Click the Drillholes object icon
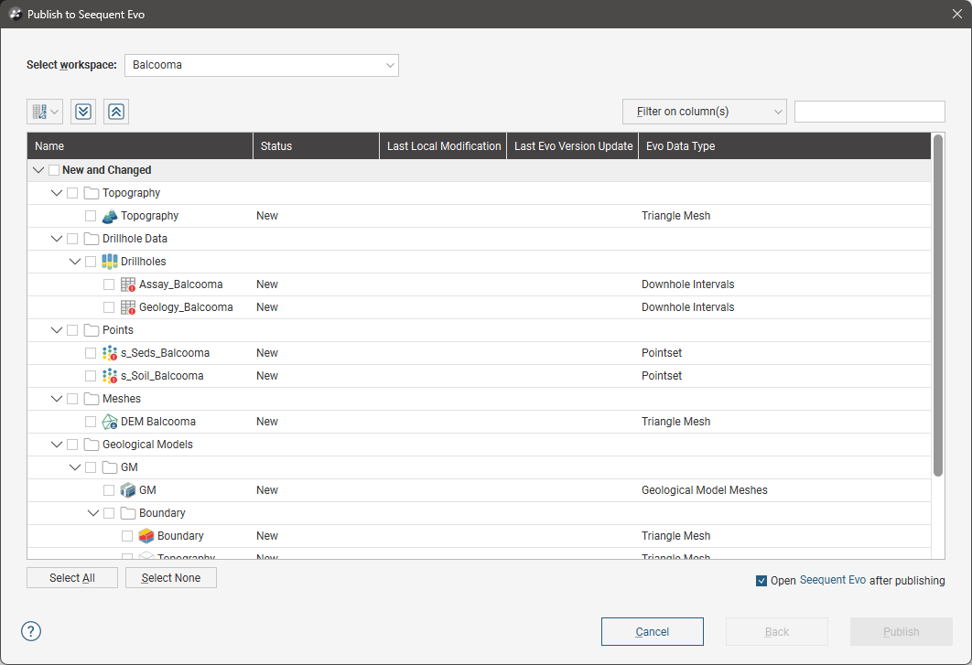Viewport: 972px width, 665px height. tap(110, 262)
